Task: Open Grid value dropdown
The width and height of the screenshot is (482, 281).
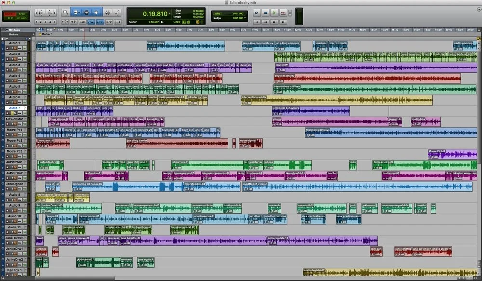Action: coord(245,13)
